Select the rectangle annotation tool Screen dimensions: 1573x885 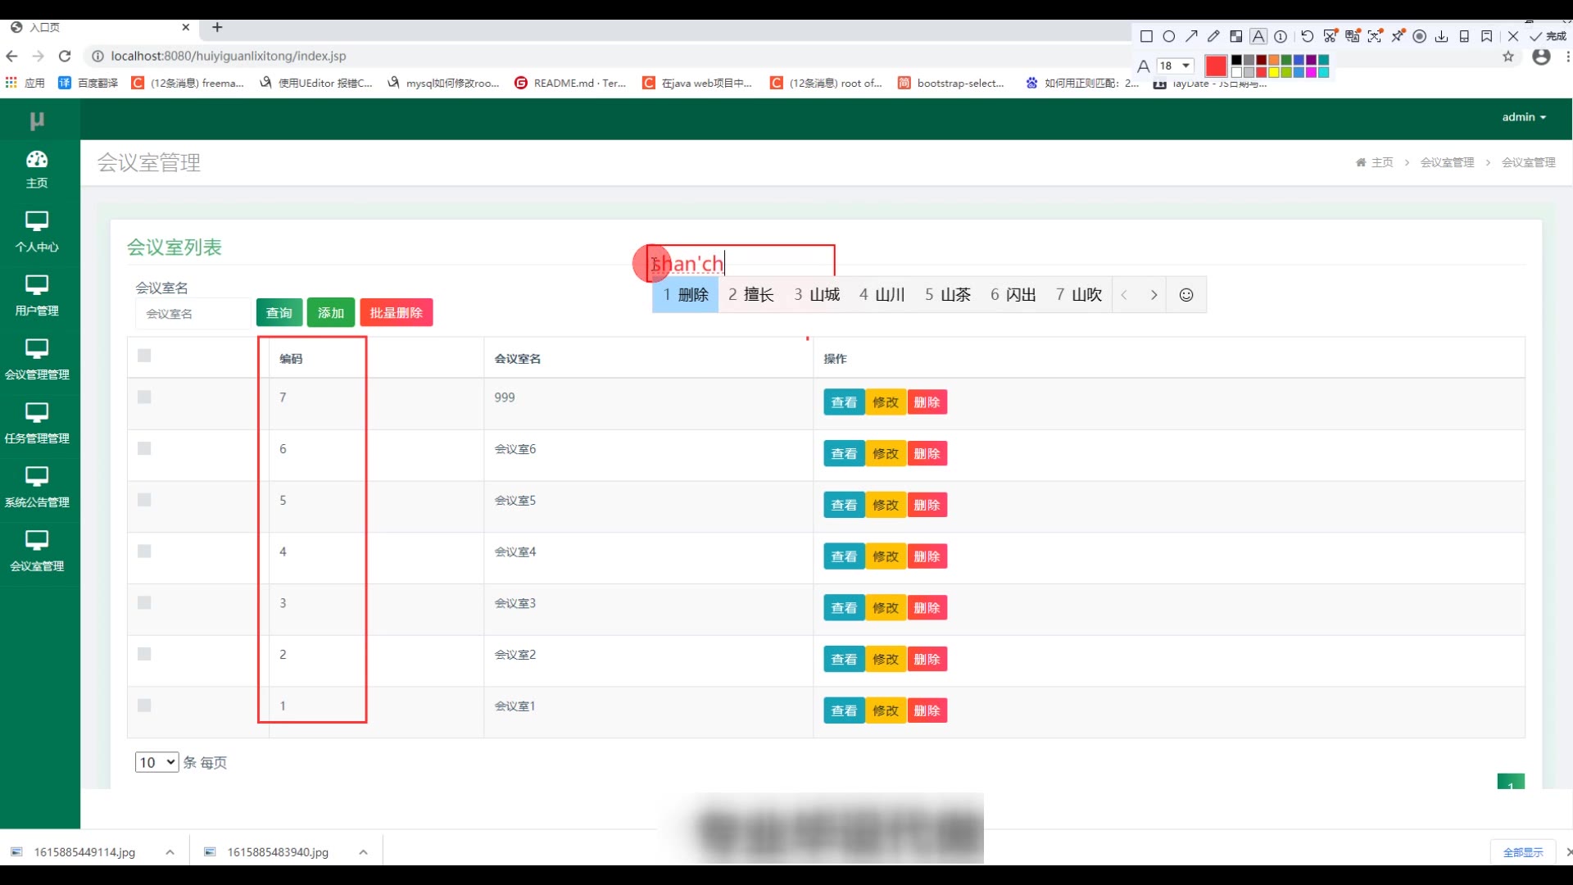1146,36
